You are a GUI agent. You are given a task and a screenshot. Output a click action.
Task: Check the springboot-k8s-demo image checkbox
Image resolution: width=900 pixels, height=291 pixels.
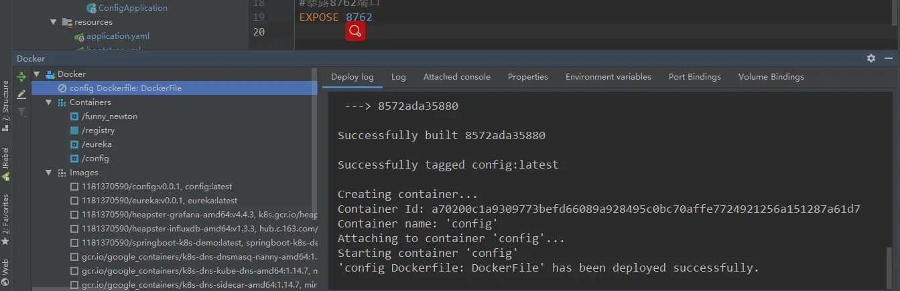coord(74,243)
